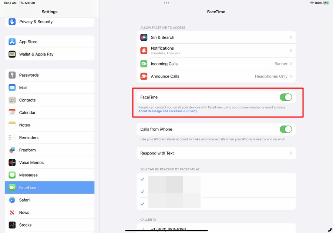Open Respond with Text settings

[x=216, y=153]
